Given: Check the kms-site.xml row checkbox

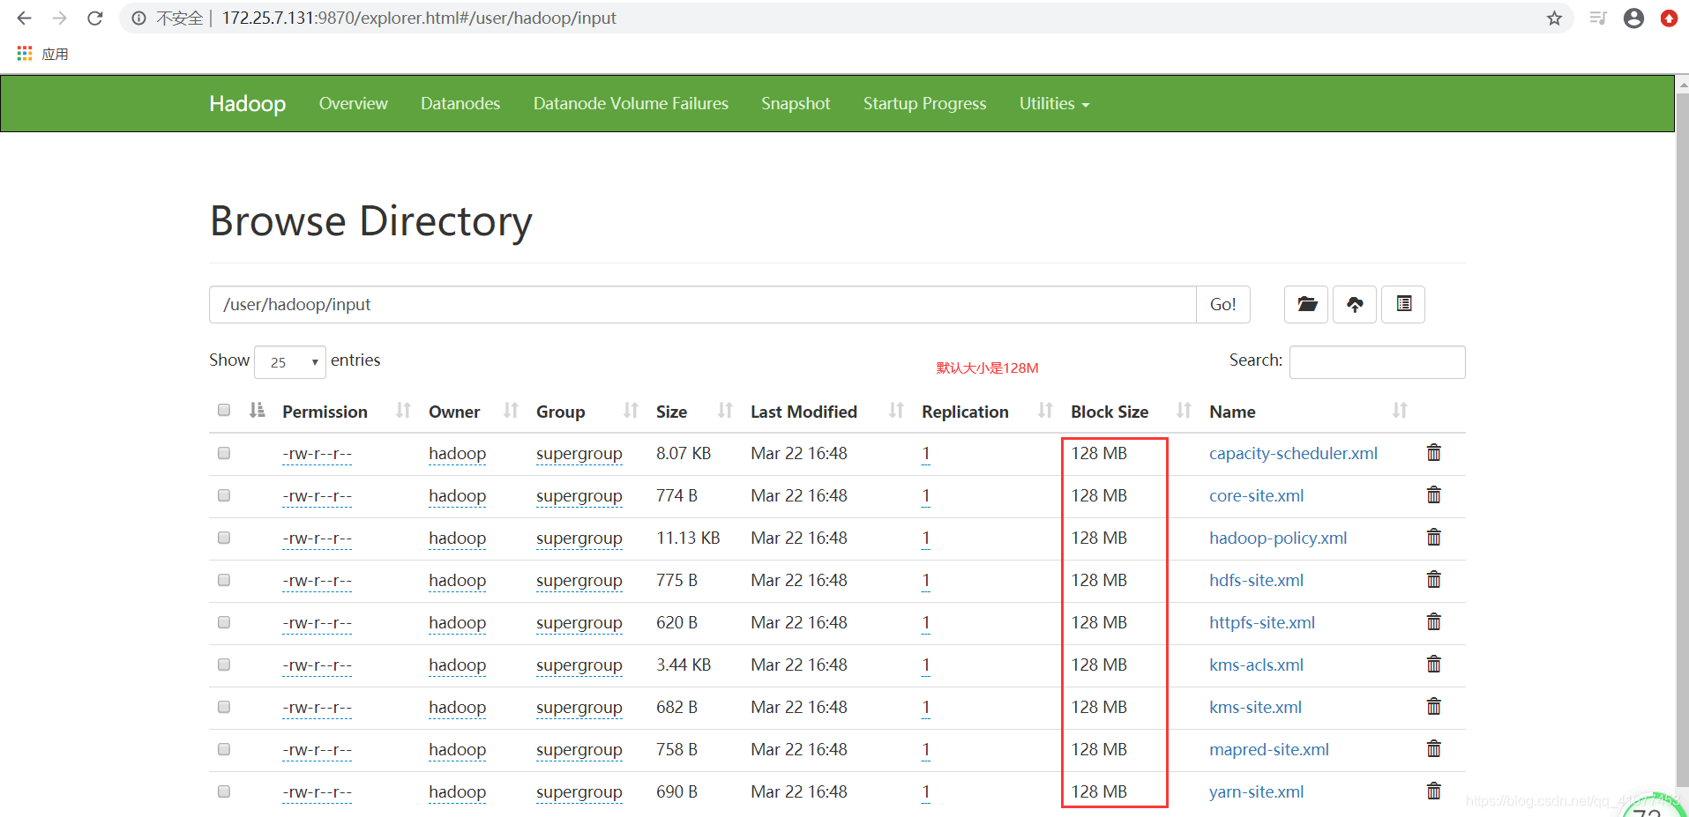Looking at the screenshot, I should [x=224, y=707].
